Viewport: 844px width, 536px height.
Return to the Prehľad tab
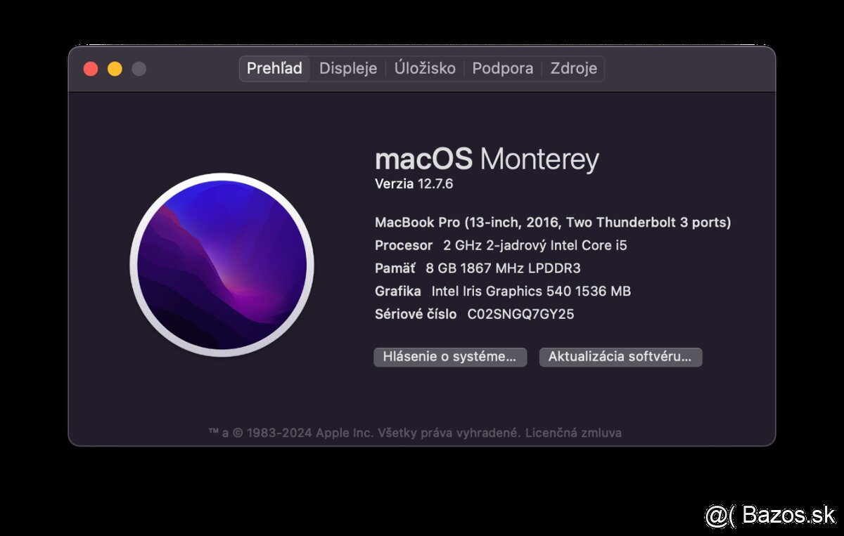pos(274,68)
